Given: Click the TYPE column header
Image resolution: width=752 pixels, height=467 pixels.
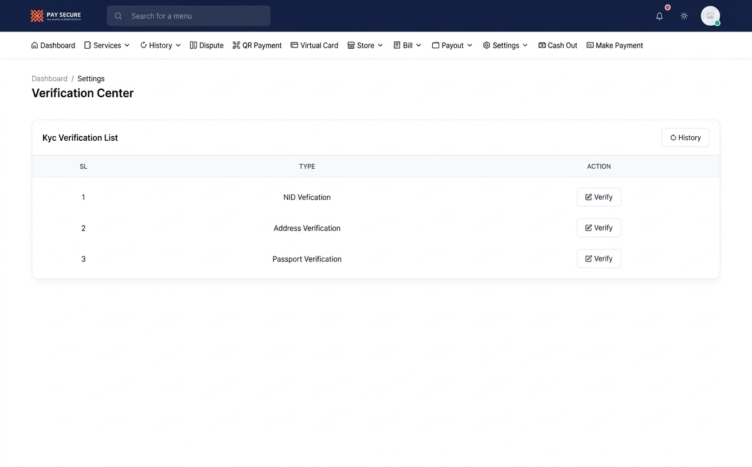Looking at the screenshot, I should tap(307, 167).
